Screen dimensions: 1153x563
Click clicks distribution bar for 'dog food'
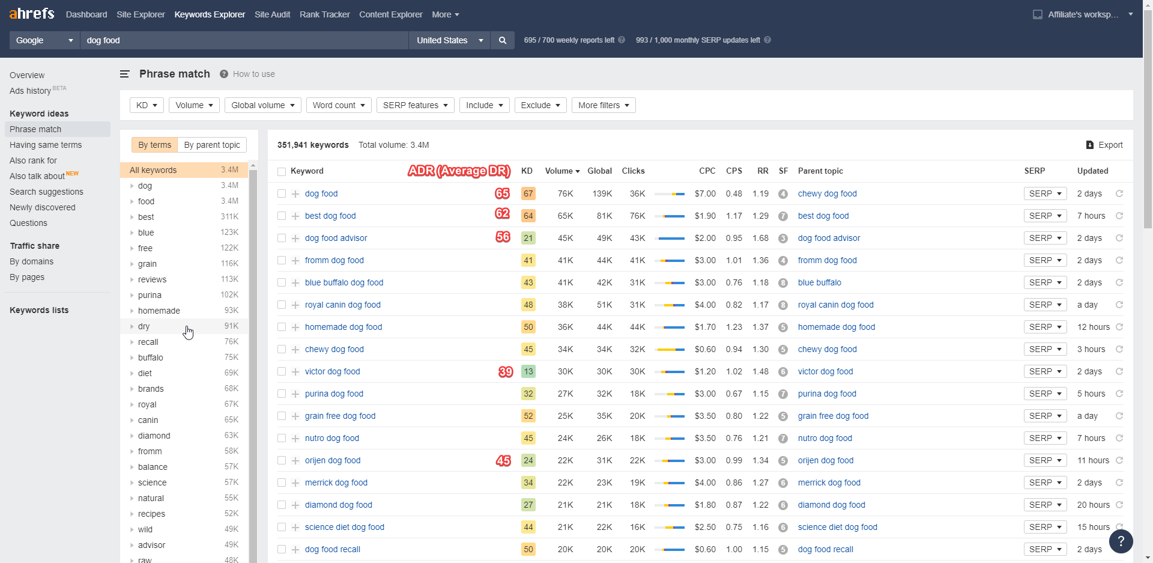[x=670, y=193]
